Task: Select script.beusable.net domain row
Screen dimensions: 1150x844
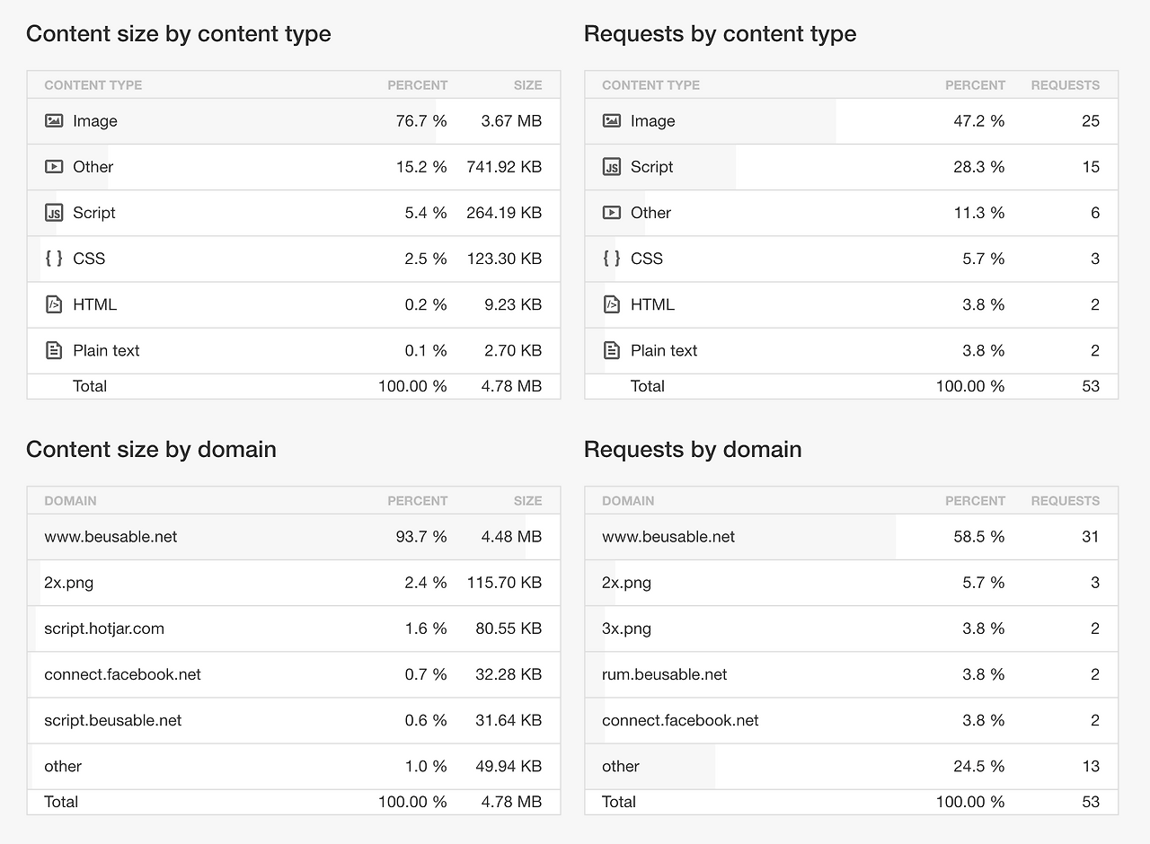Action: tap(113, 720)
